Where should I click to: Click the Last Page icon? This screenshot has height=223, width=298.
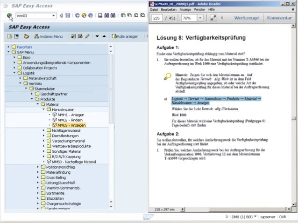coord(142,15)
